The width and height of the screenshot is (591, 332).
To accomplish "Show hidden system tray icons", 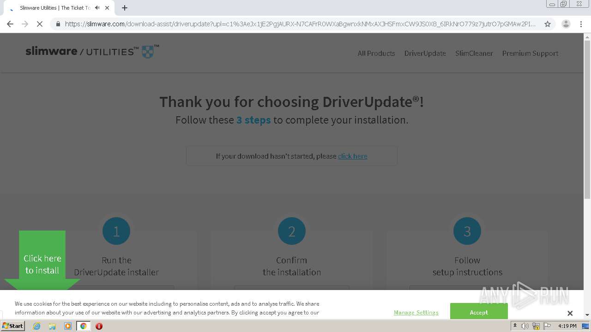I will (515, 326).
